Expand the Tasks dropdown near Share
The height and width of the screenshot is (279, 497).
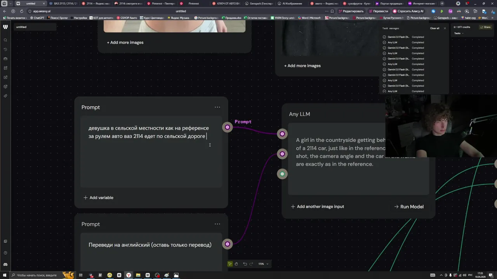tap(459, 33)
